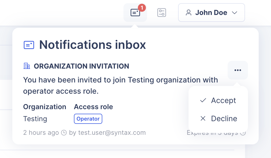Select Accept from the invitation menu
The width and height of the screenshot is (271, 158).
click(x=223, y=100)
